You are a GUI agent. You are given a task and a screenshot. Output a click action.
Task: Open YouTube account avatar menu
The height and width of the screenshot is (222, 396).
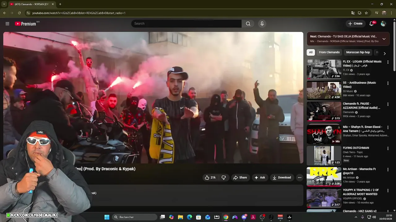383,24
